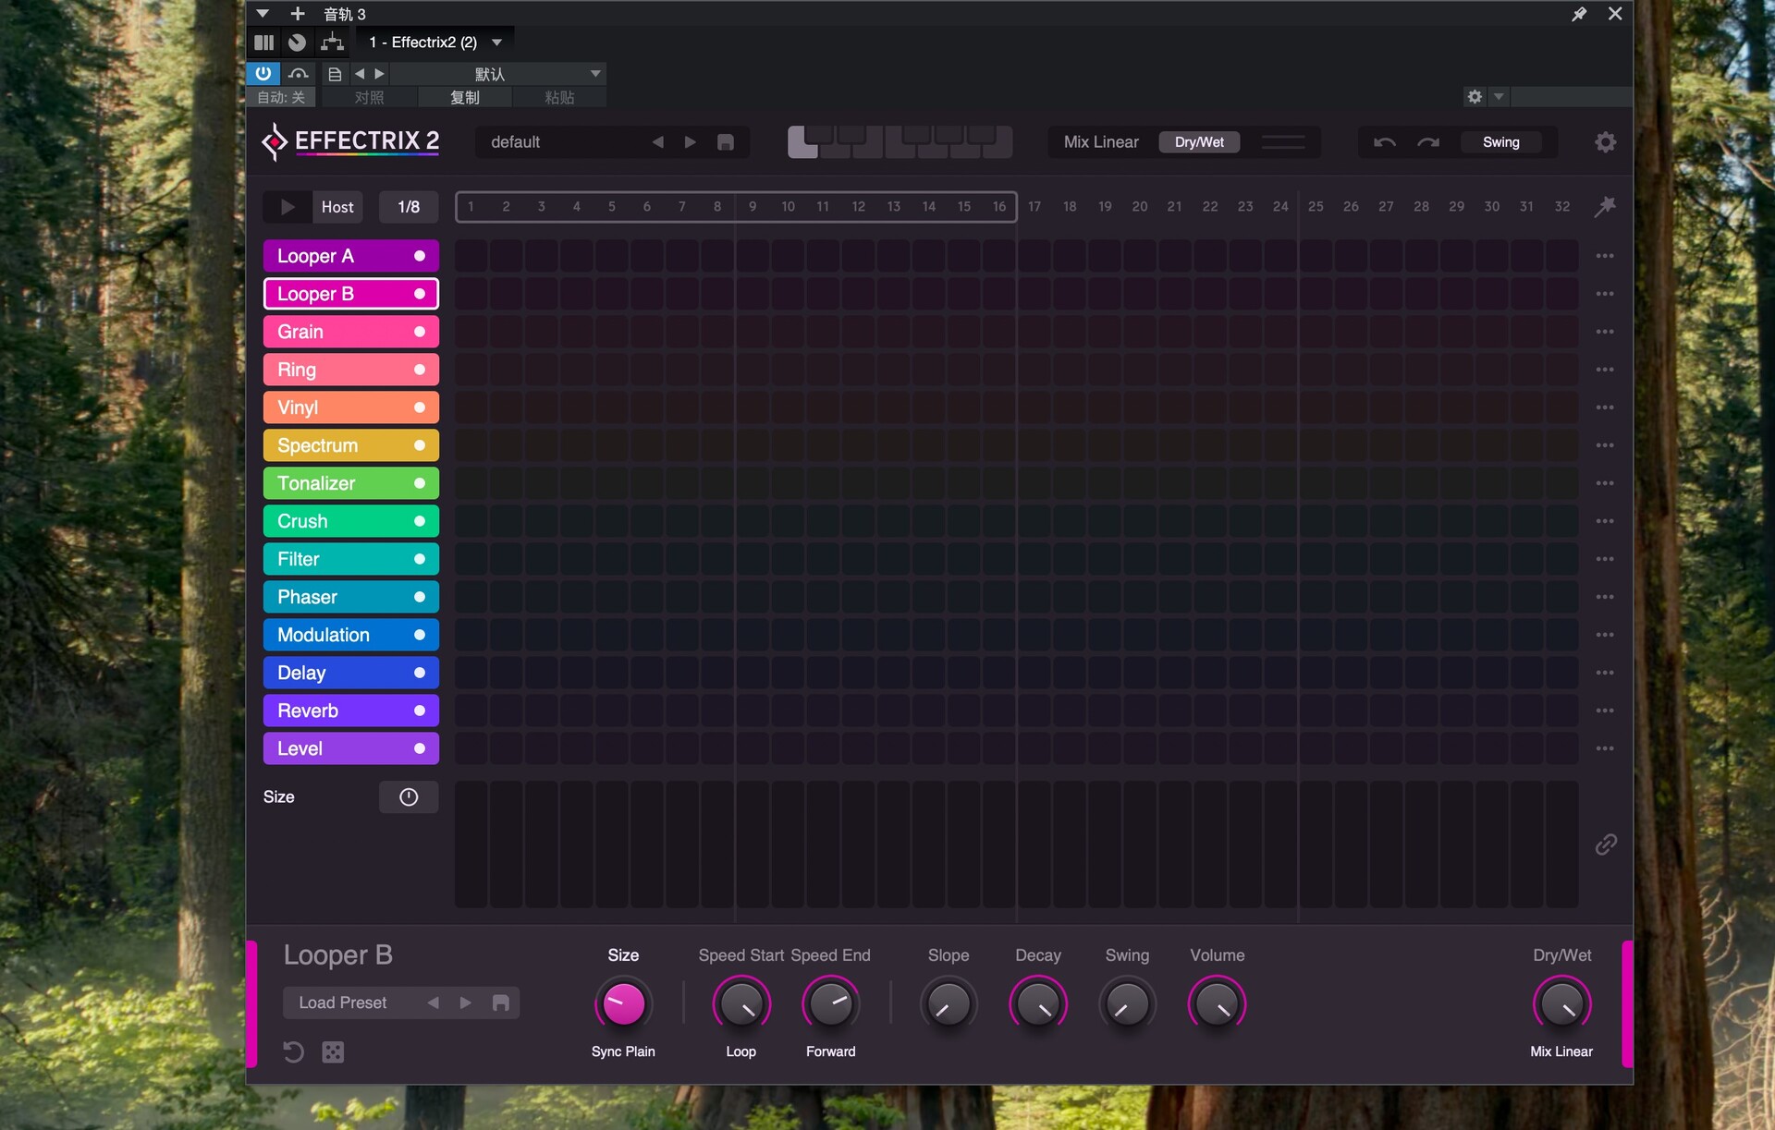Viewport: 1775px width, 1130px height.
Task: Change the Sync Plain size mode
Action: (623, 1051)
